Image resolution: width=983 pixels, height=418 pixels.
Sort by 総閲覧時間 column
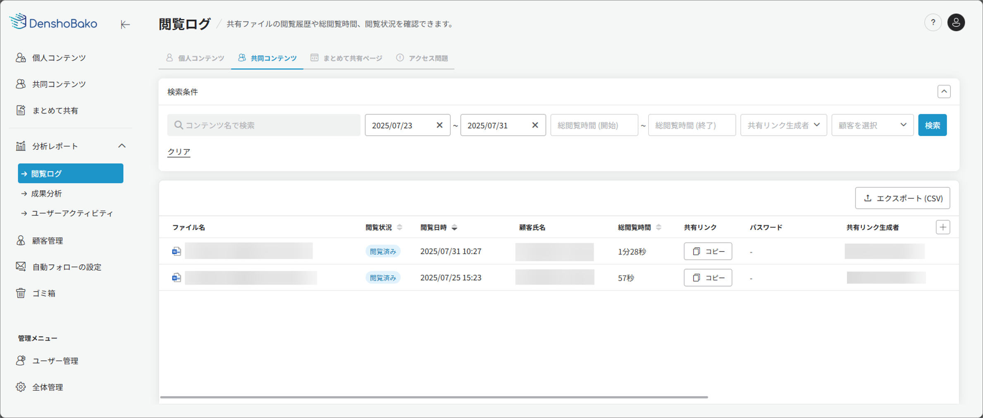pos(659,227)
